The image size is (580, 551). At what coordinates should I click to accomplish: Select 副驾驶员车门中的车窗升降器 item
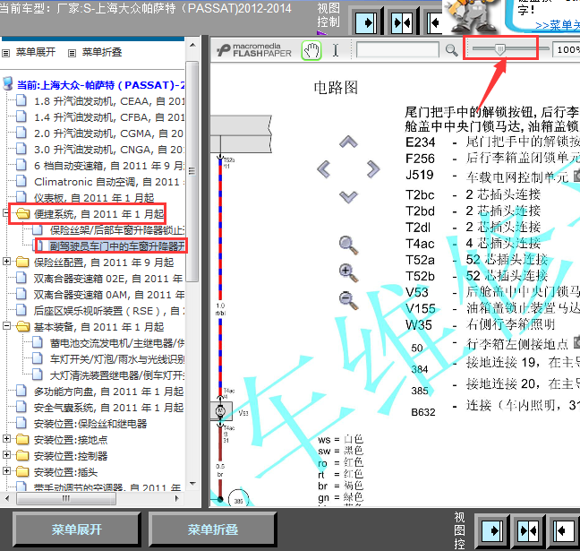coord(117,246)
